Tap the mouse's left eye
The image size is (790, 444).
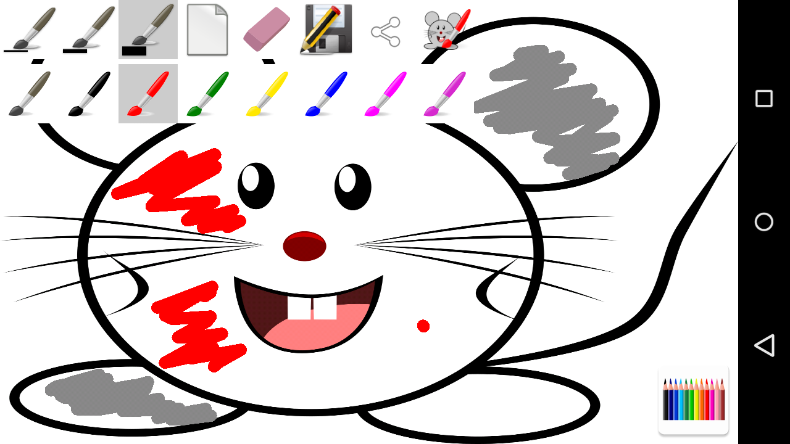pyautogui.click(x=256, y=186)
